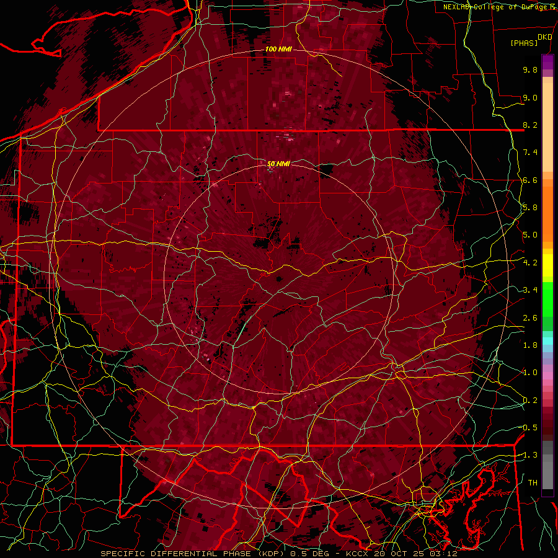
Task: Pick the pink band of the color bar
Action: tap(547, 376)
